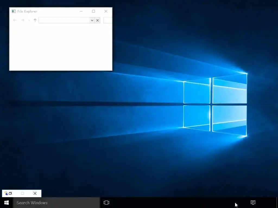The height and width of the screenshot is (208, 278).
Task: Click the X stop button beside address bar
Action: (x=97, y=20)
